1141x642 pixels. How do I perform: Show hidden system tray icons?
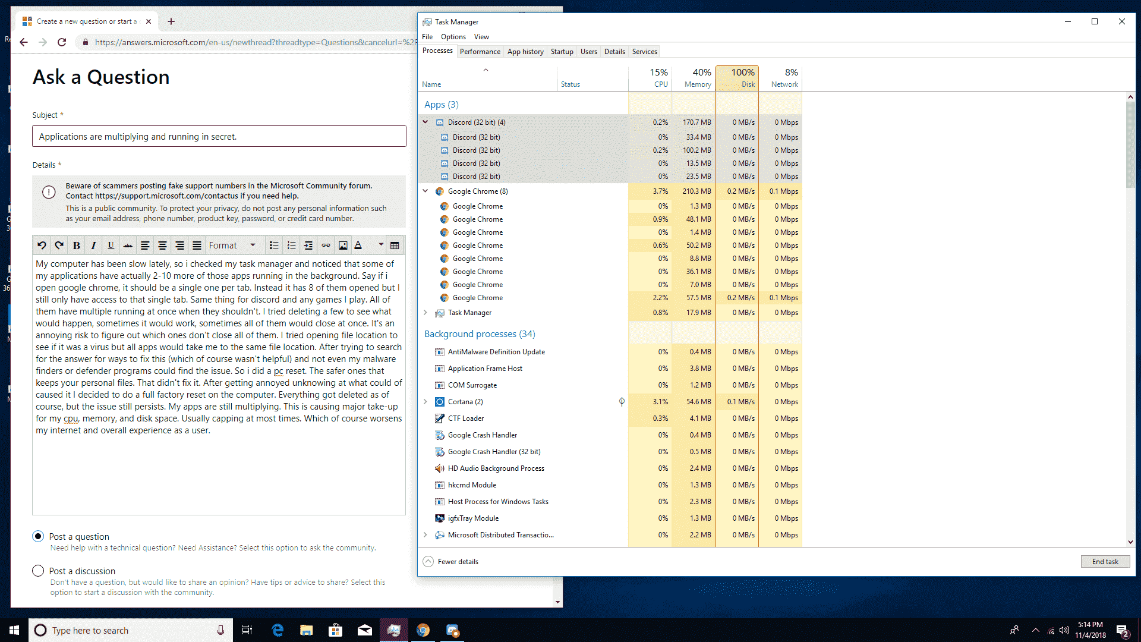[1036, 630]
